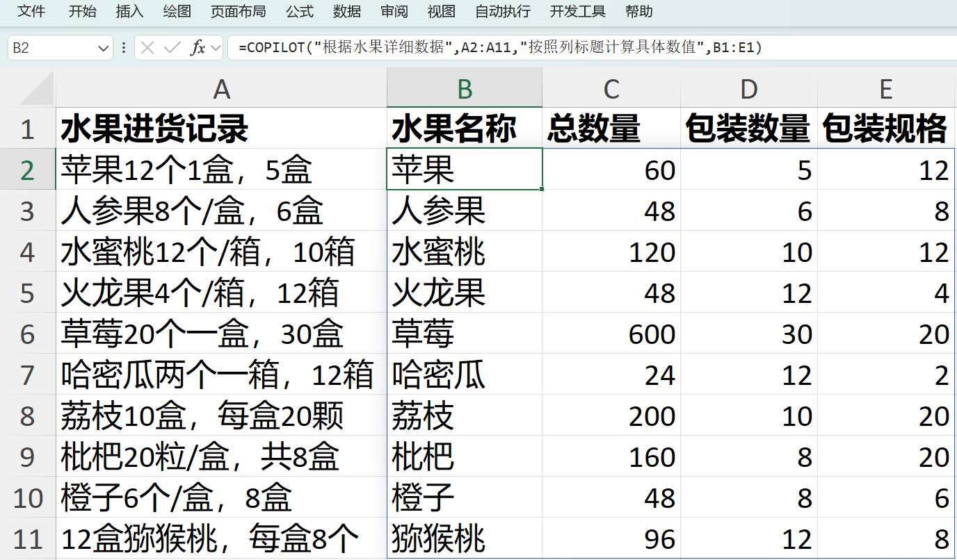Select row 7 header

click(x=27, y=375)
